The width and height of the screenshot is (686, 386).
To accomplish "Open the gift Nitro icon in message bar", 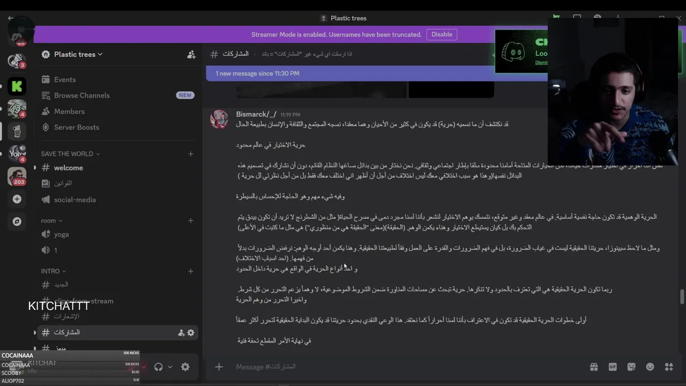I will point(594,367).
